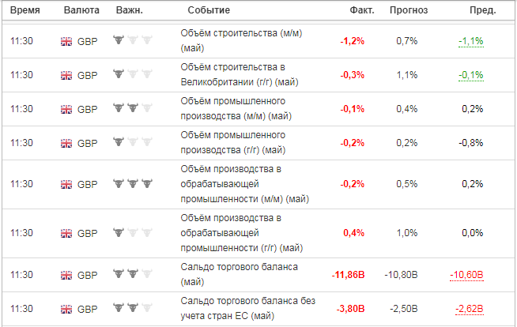517x327 pixels.
Task: Click UK flag icon in Объём строительства (м/м) row
Action: coord(66,42)
